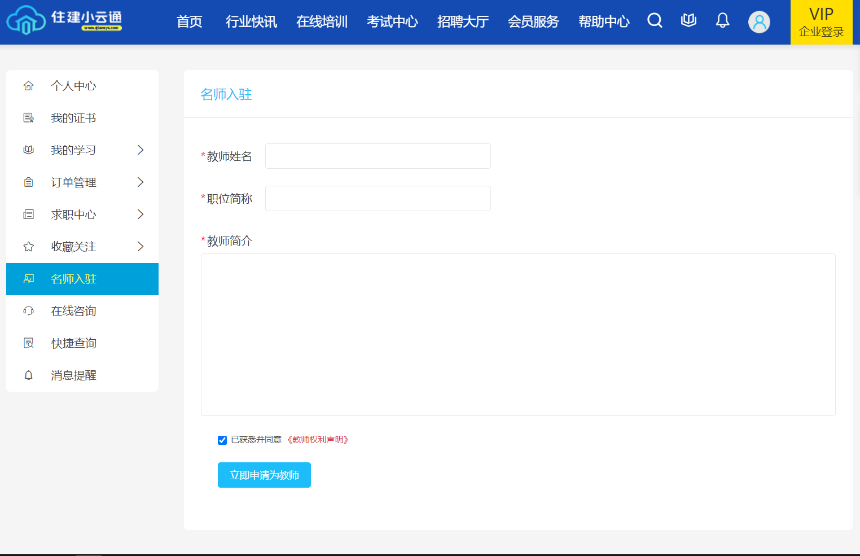Click the home icon beside 个人中心
Viewport: 860px width, 556px height.
click(29, 86)
